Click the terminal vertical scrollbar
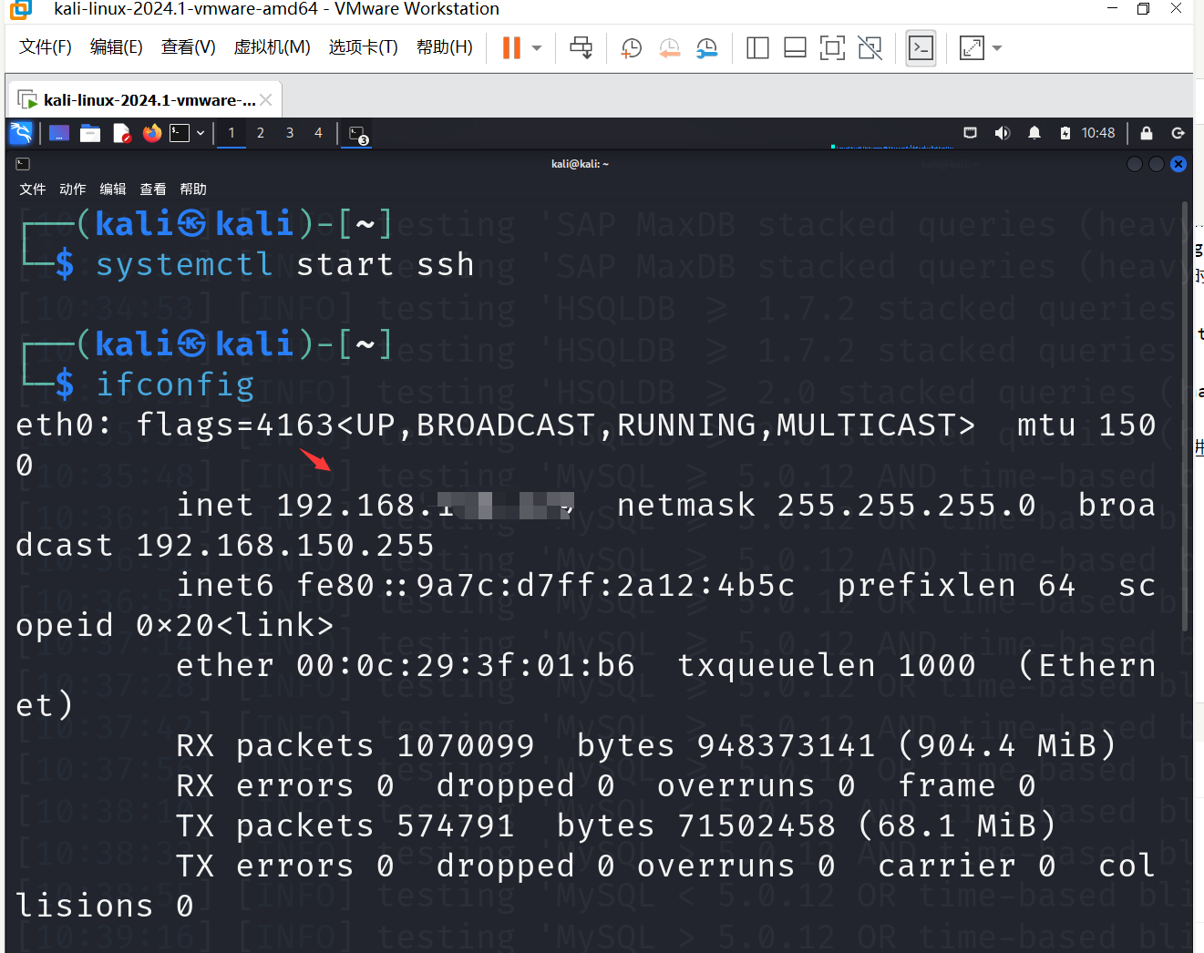The height and width of the screenshot is (953, 1204). (1185, 416)
